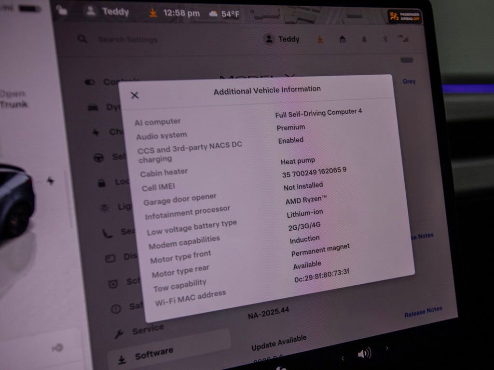Viewport: 494px width, 370px height.
Task: Tap the Lithium-ion battery type value
Action: 305,213
